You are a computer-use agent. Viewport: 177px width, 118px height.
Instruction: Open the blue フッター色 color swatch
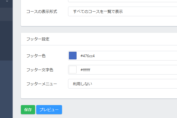point(73,56)
